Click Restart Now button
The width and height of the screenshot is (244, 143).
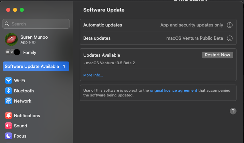point(217,55)
